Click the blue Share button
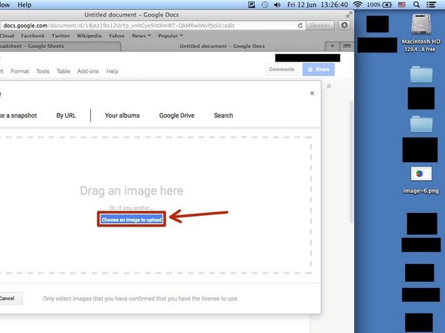 tap(319, 69)
